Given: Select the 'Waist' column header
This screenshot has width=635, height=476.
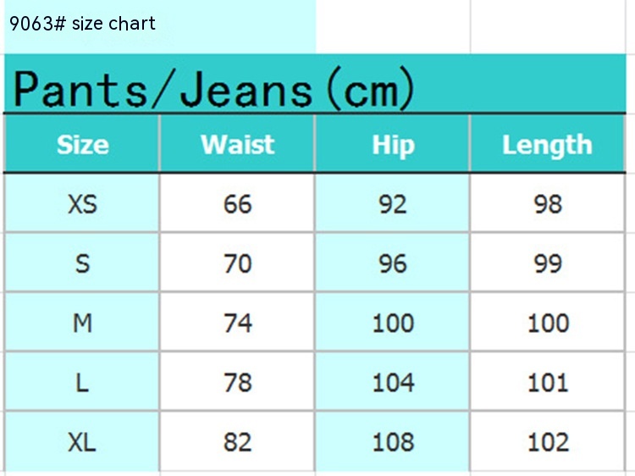Looking at the screenshot, I should [x=237, y=144].
